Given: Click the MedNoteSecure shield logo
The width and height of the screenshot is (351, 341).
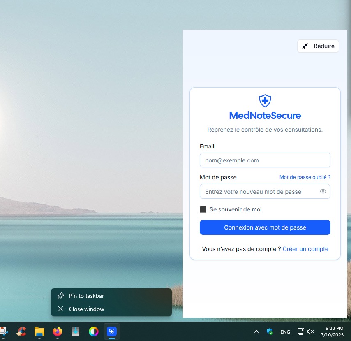Looking at the screenshot, I should [x=265, y=101].
